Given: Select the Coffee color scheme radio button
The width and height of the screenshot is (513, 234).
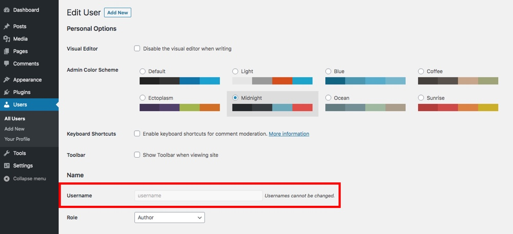Looking at the screenshot, I should (421, 71).
